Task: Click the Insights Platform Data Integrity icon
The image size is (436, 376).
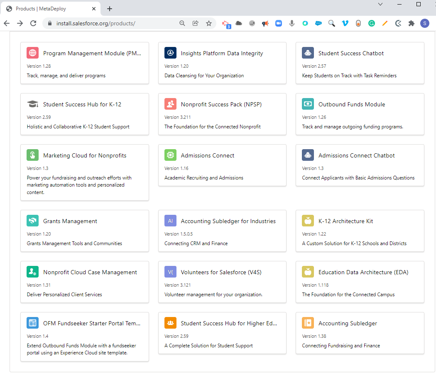Action: 170,53
